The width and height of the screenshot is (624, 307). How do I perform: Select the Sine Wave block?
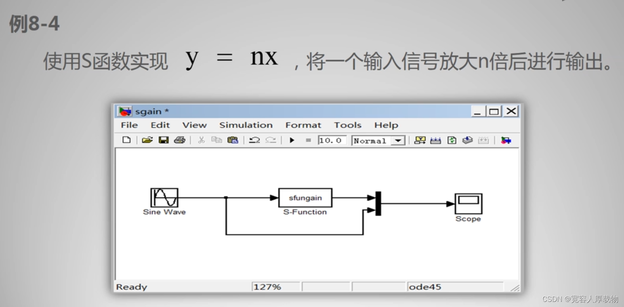pyautogui.click(x=164, y=197)
